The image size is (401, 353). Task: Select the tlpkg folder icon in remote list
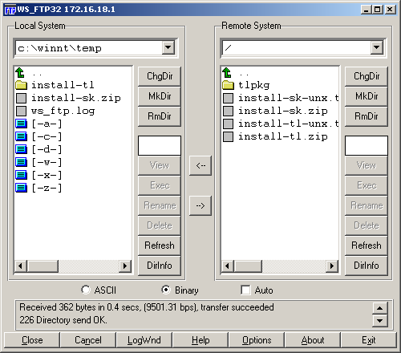tap(228, 85)
